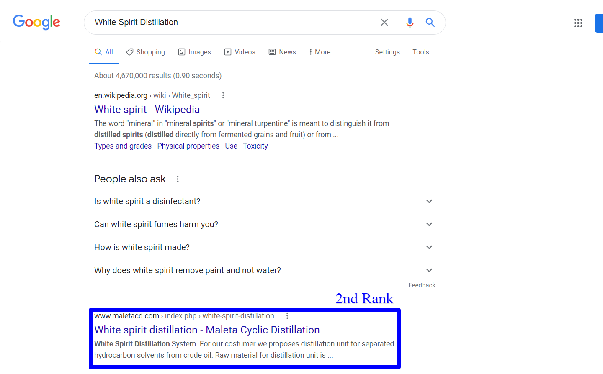Open search Settings
The image size is (603, 374).
tap(387, 52)
